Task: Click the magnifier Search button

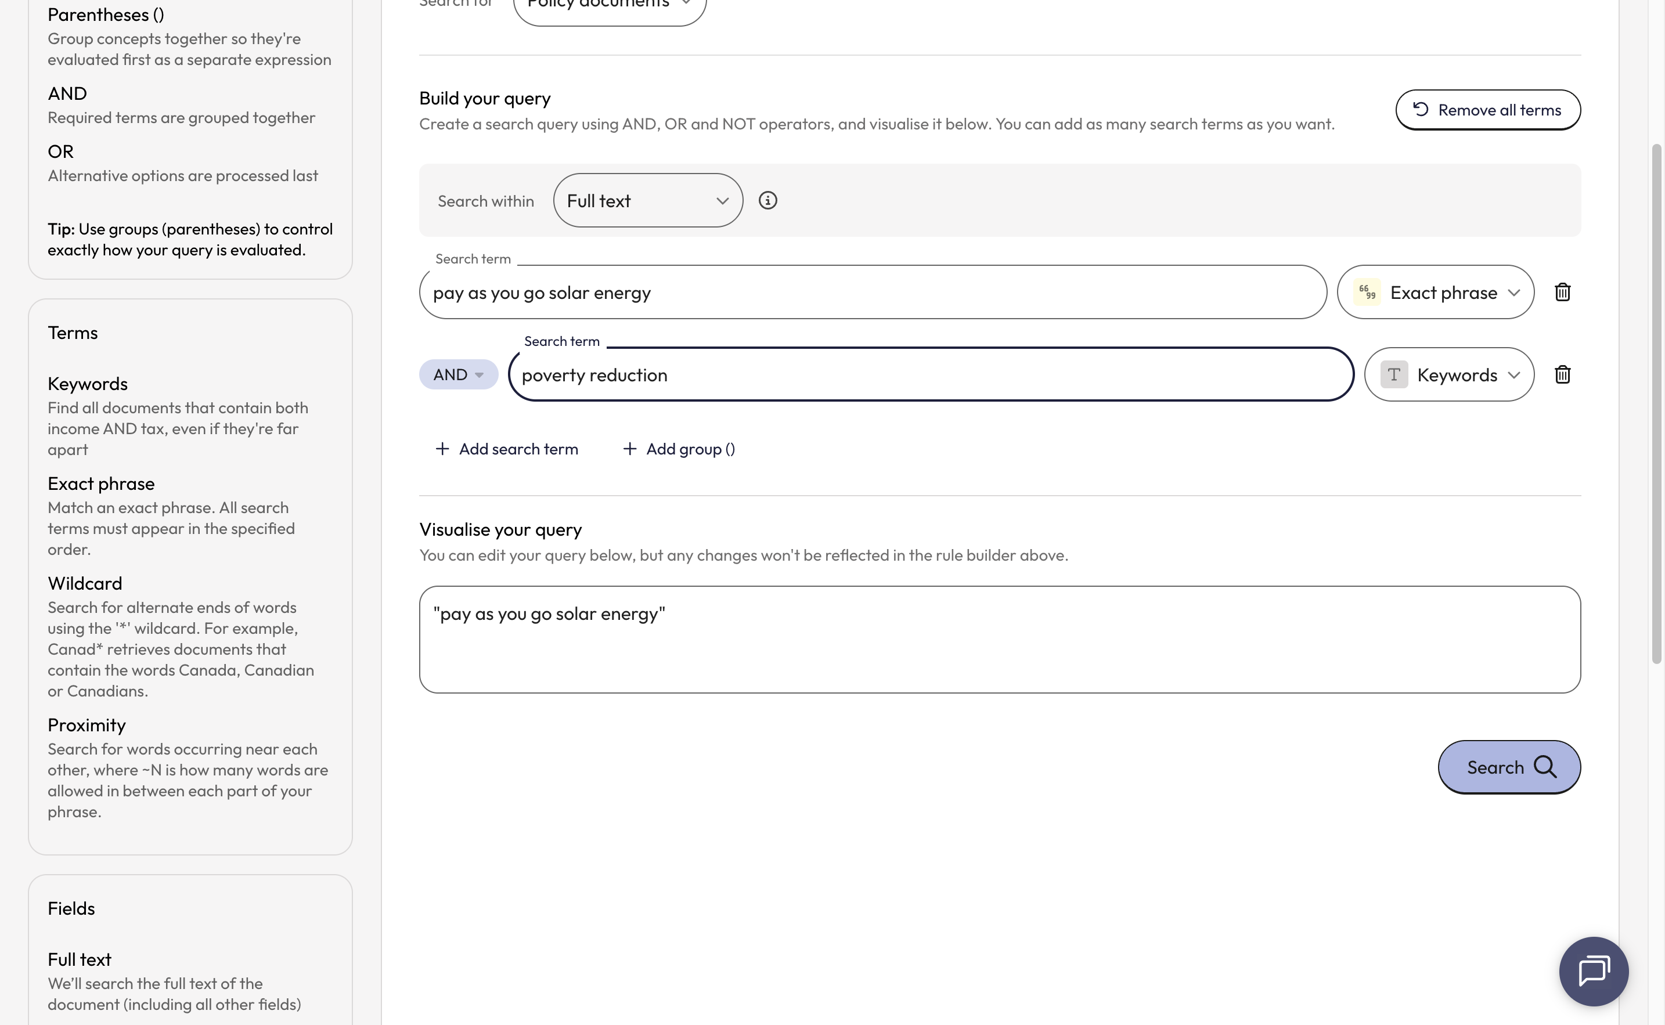Action: (x=1509, y=767)
